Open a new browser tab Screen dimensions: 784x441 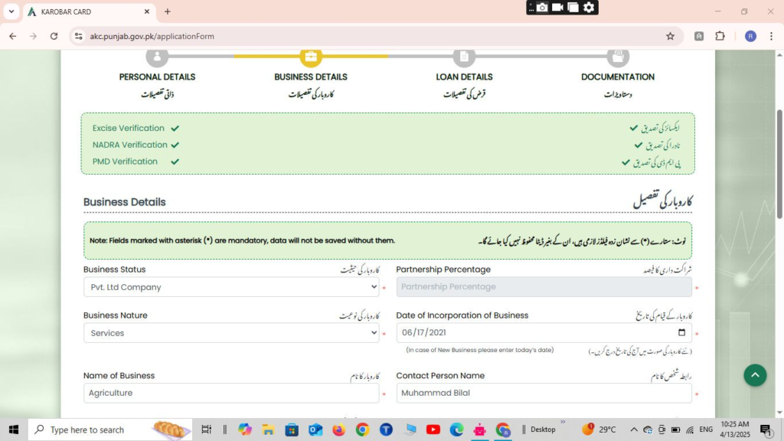coord(168,11)
